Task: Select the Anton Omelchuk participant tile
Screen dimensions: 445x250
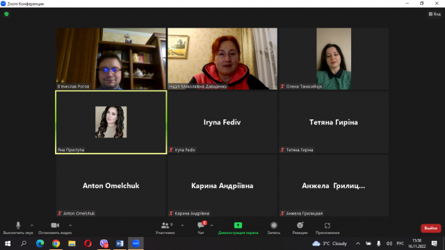Action: pos(111,185)
